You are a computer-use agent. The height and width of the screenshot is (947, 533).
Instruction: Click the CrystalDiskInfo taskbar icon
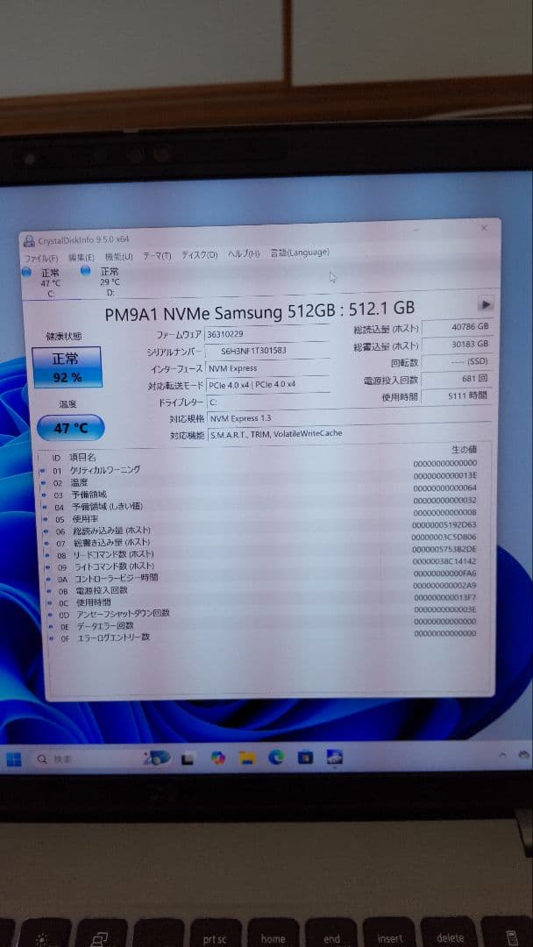tap(334, 757)
